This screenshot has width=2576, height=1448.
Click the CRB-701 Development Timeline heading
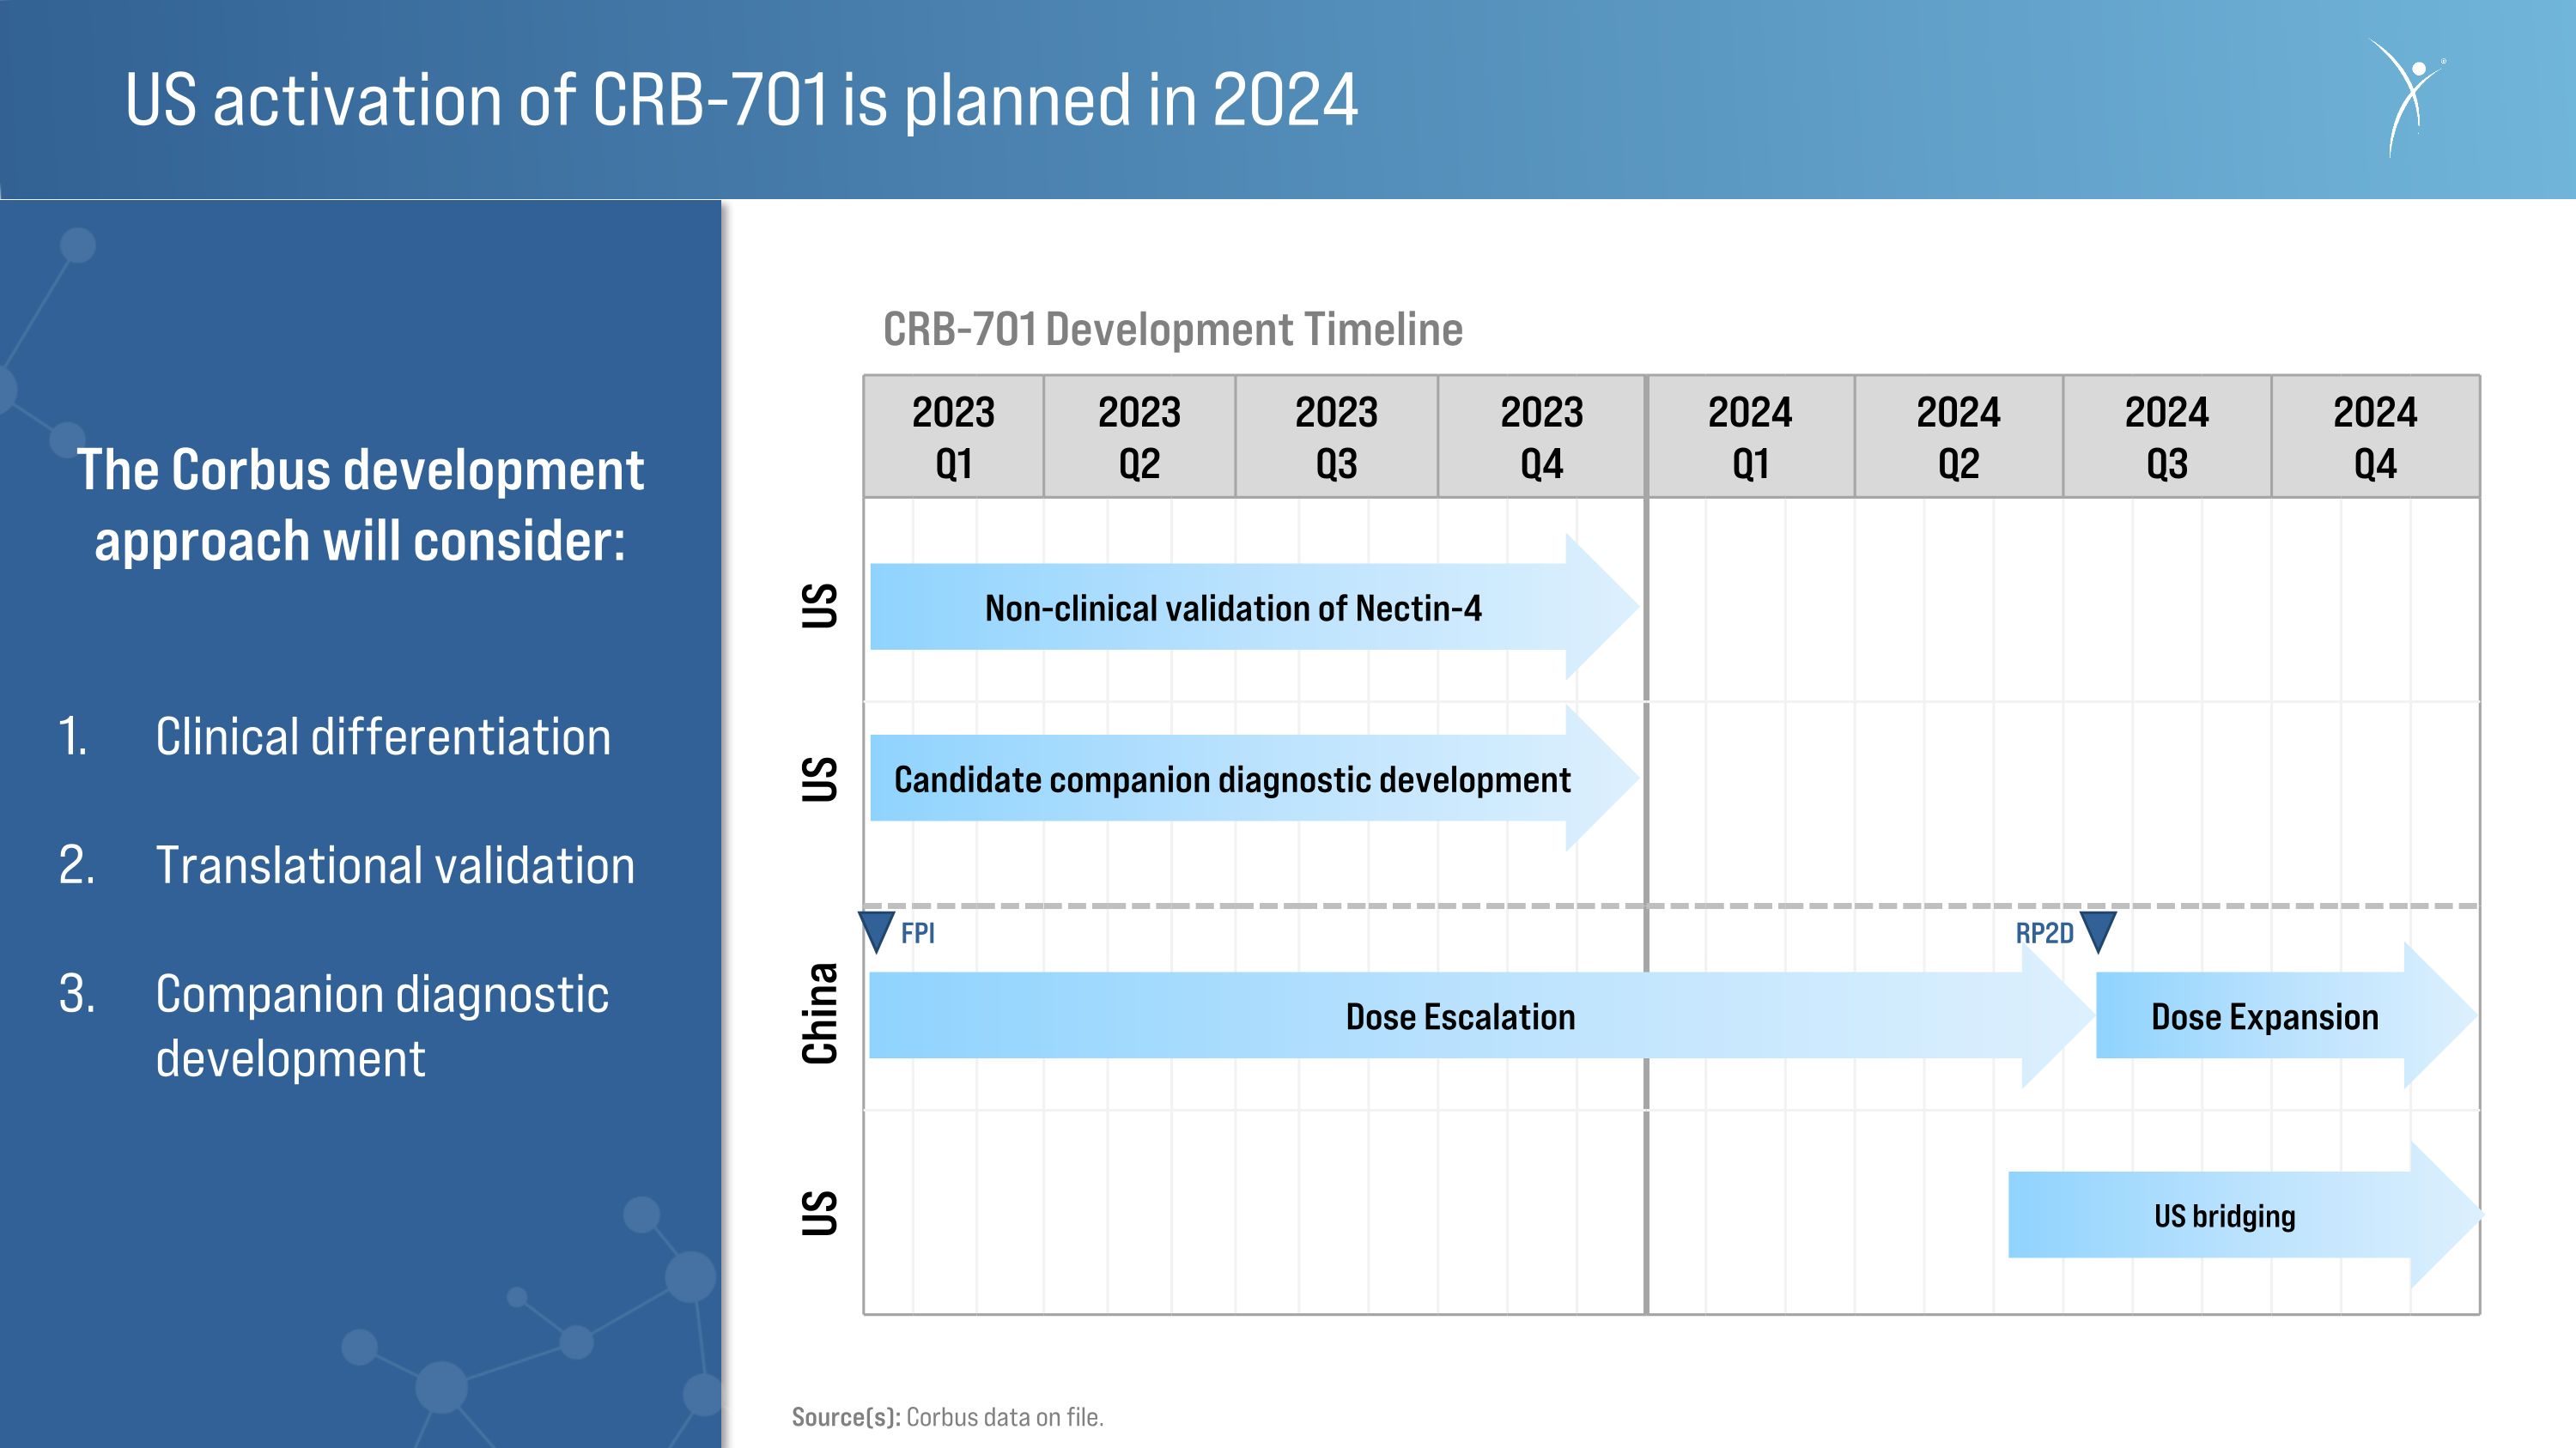pos(1172,329)
